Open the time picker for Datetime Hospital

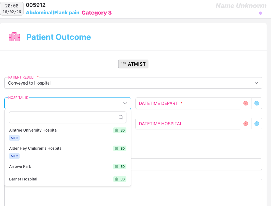click(256, 124)
